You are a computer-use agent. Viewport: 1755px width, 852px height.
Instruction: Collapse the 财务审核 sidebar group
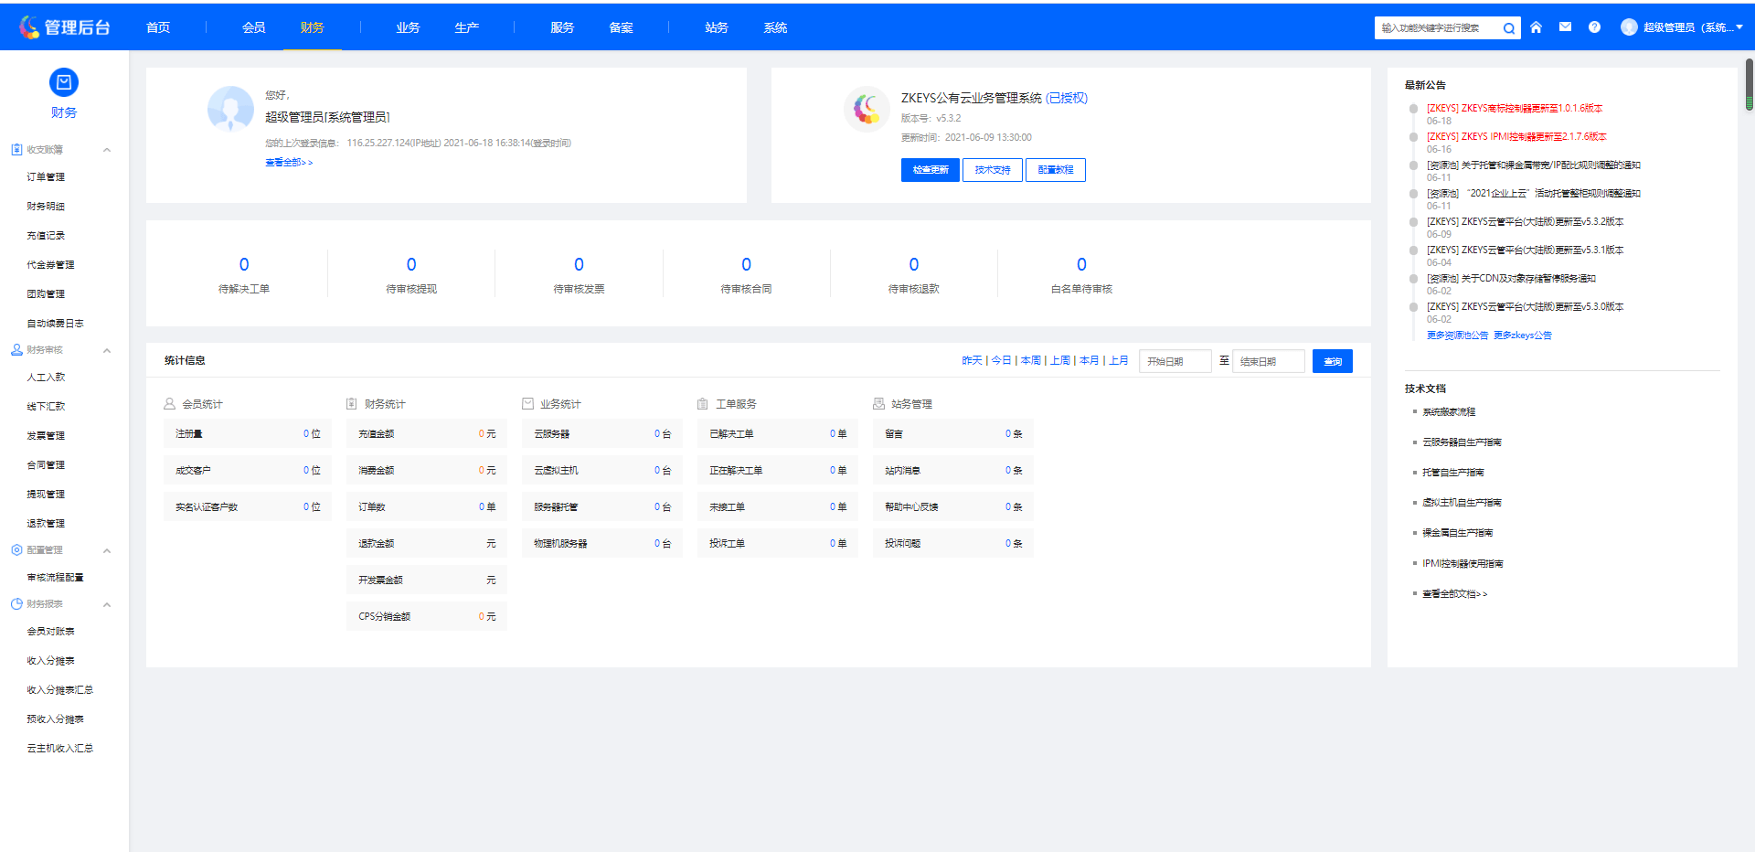click(107, 350)
